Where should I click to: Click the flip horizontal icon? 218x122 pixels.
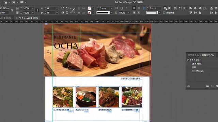pos(62,13)
